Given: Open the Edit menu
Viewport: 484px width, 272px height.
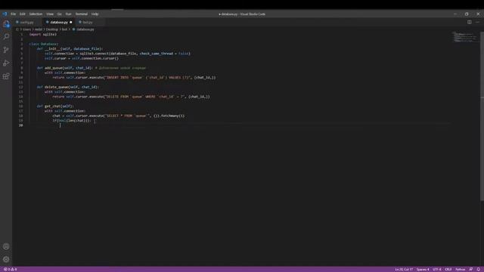Looking at the screenshot, I should (x=23, y=14).
